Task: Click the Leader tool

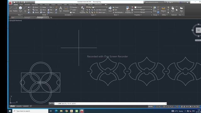Action: (73, 10)
